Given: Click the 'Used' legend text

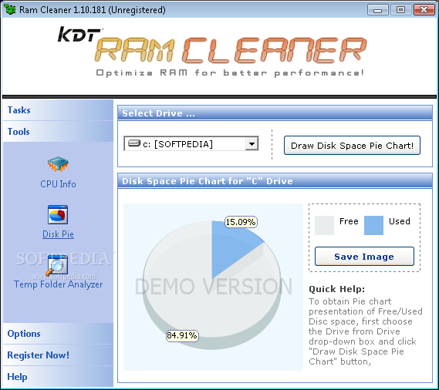Looking at the screenshot, I should click(x=400, y=221).
